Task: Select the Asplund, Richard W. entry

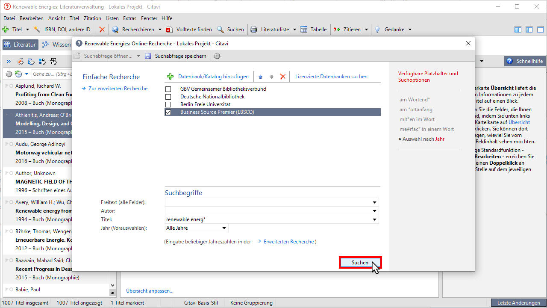Action: 38,95
